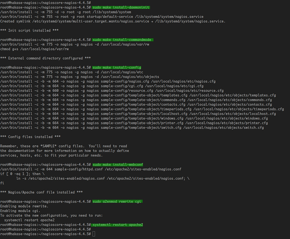Click the highlighted 'sudo make install-commandmode' command
Image resolution: width=290 pixels, height=239 pixels.
point(123,40)
